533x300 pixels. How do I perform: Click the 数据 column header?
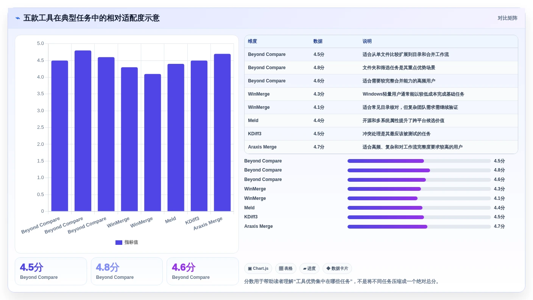coord(318,42)
